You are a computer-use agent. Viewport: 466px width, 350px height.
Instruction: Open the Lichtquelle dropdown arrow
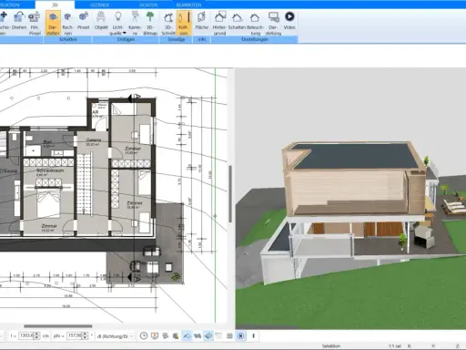coord(125,33)
